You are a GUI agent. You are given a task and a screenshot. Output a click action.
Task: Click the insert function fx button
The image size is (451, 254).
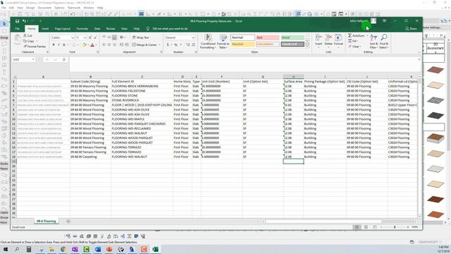click(x=64, y=59)
